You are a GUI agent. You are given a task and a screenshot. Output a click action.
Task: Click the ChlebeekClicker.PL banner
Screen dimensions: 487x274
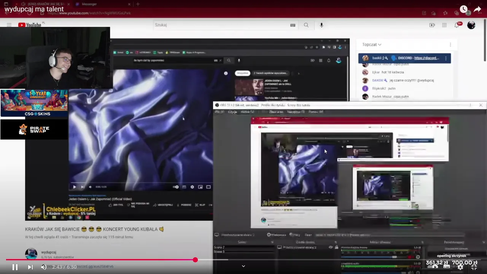[x=61, y=212]
